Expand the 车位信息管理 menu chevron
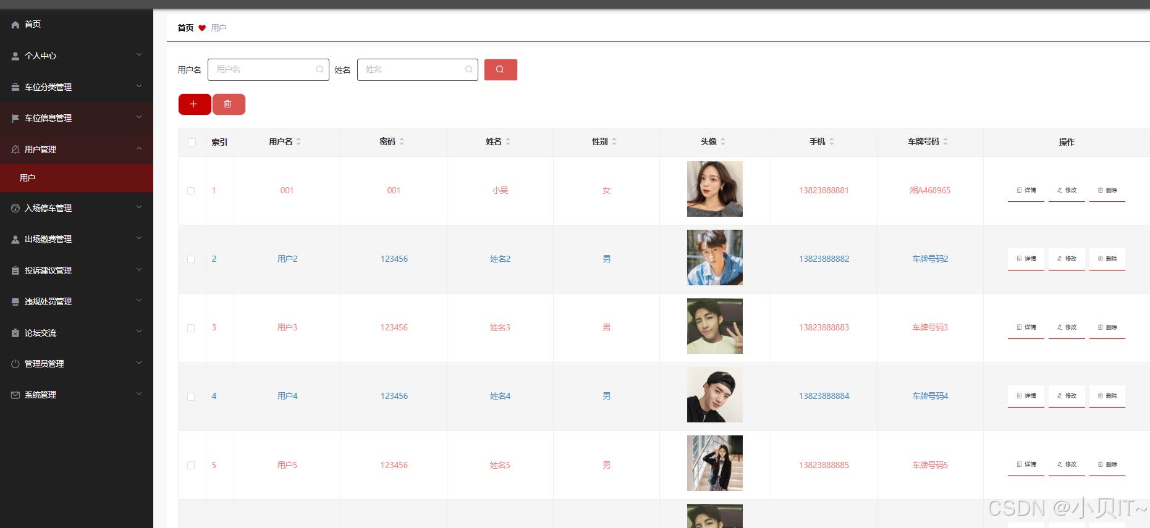The width and height of the screenshot is (1150, 528). 139,117
